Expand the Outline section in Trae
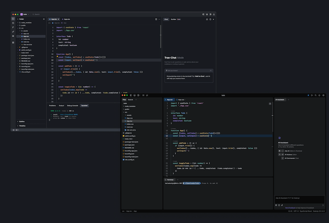This screenshot has width=329, height=223. pos(22,121)
